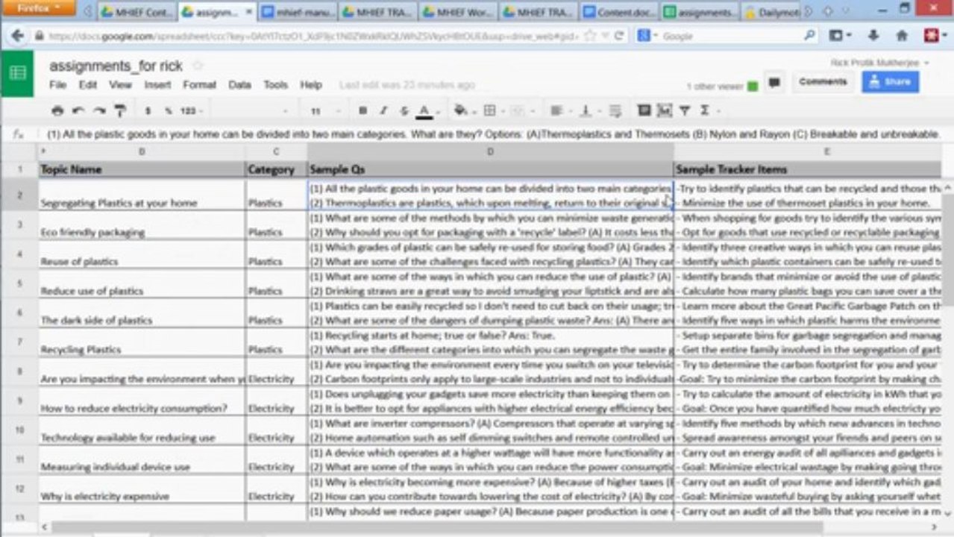Viewport: 954px width, 537px height.
Task: Switch to the Dailymotion browser tab
Action: pos(772,12)
